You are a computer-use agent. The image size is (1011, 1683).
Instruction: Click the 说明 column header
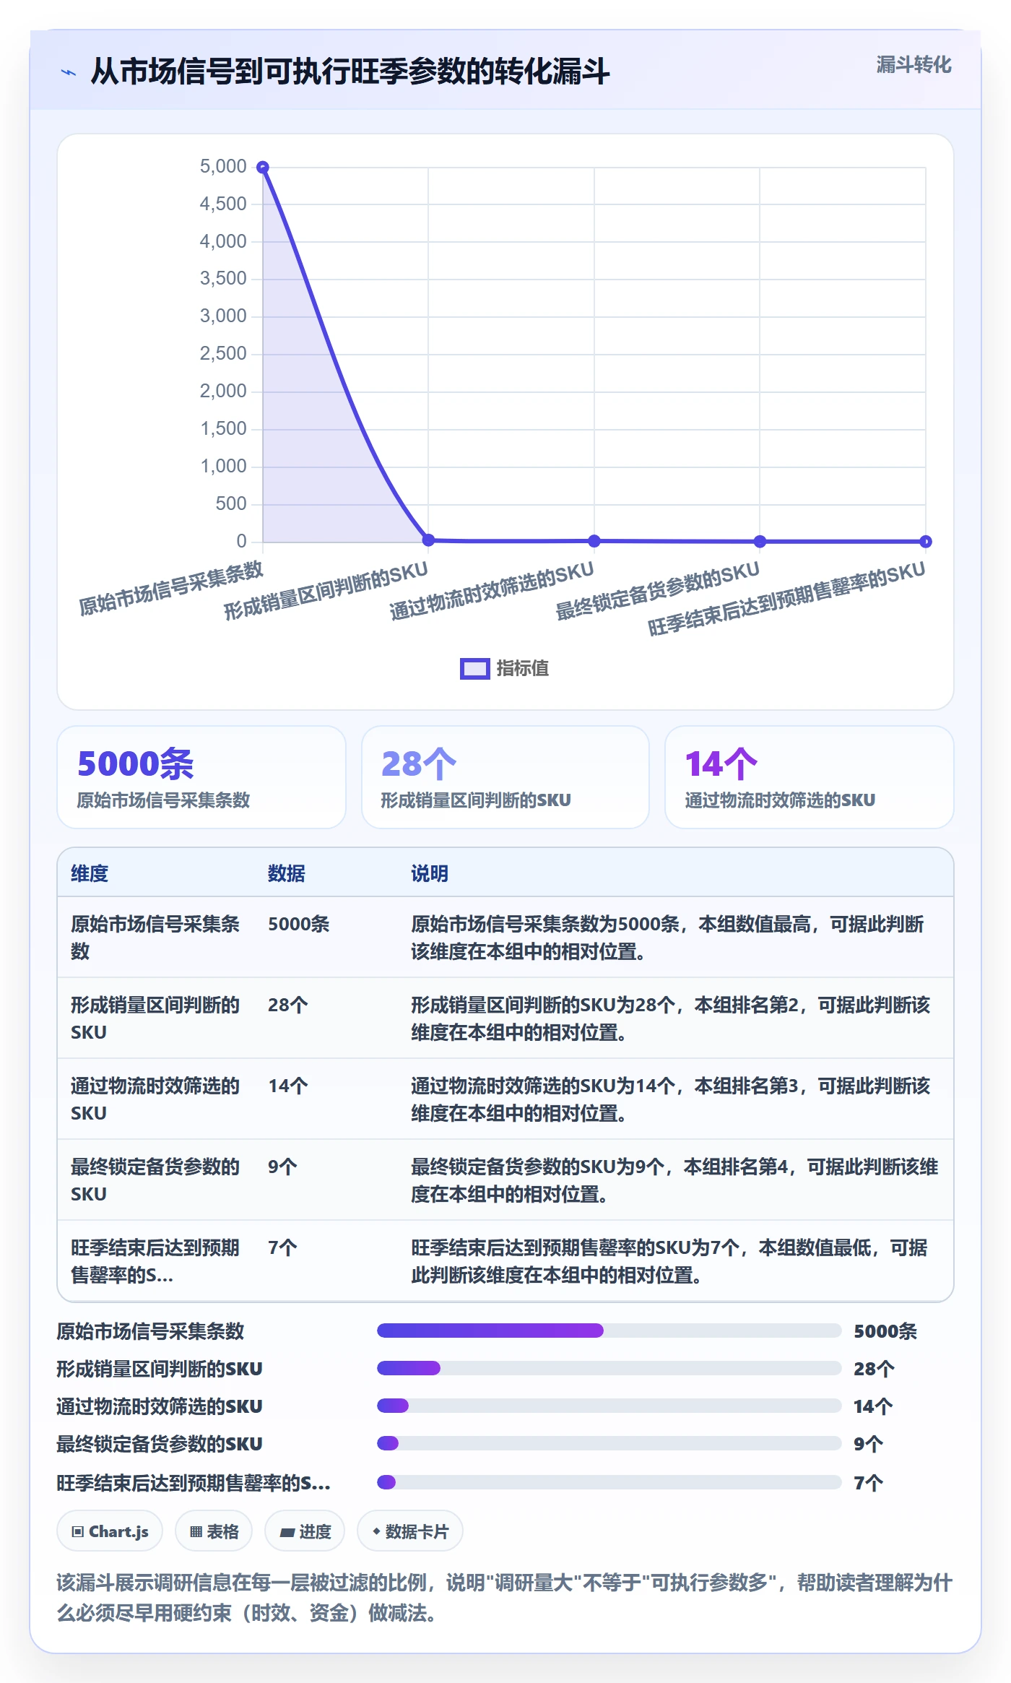[x=430, y=873]
